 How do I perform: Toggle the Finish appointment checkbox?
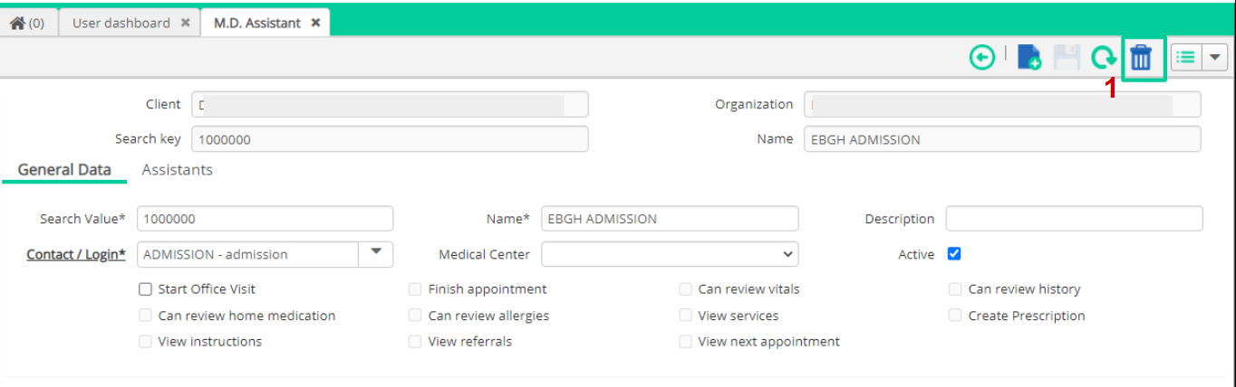point(415,289)
